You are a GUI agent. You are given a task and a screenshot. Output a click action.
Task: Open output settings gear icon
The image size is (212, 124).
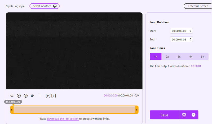[184, 115]
